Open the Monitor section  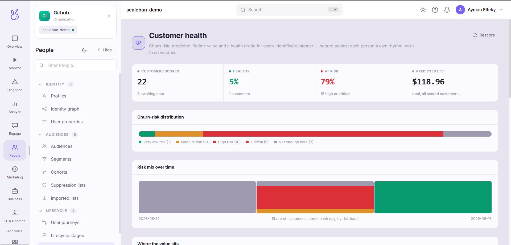click(15, 64)
